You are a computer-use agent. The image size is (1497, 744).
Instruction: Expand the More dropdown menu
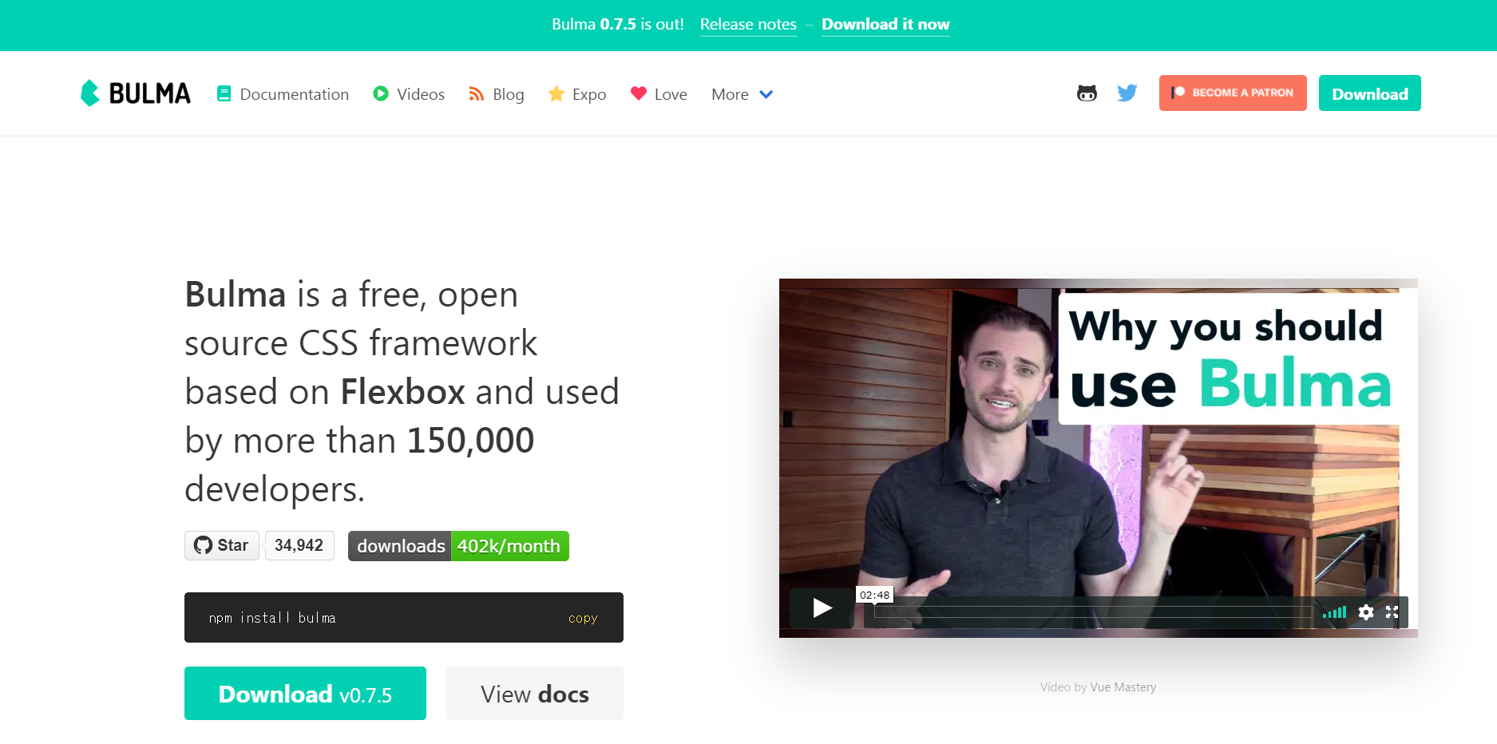pyautogui.click(x=743, y=94)
